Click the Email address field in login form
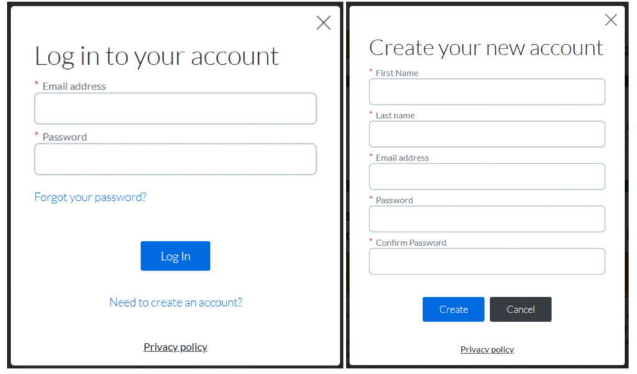Viewport: 637px width, 374px height. click(175, 109)
